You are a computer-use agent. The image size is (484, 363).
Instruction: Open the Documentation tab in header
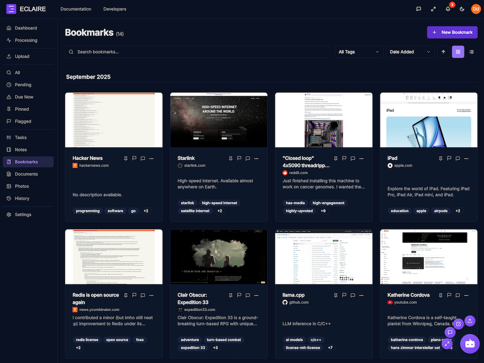click(x=76, y=9)
